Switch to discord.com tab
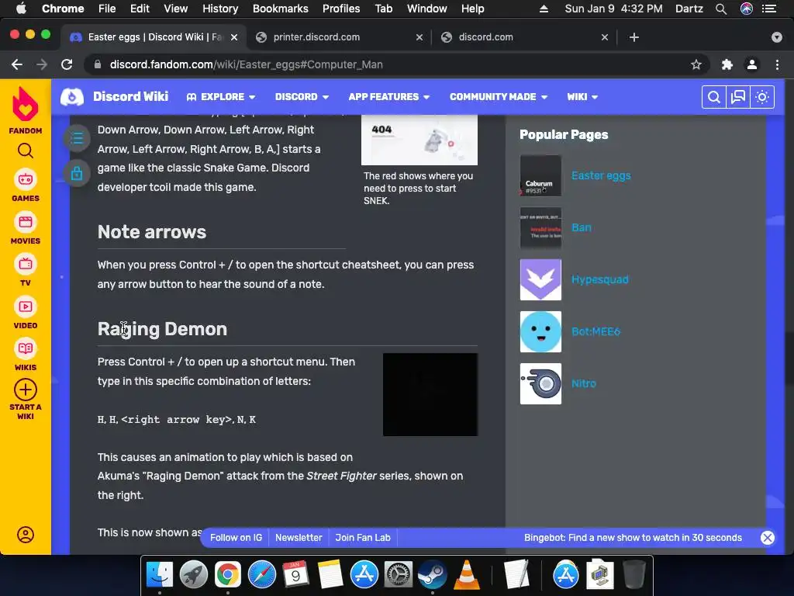This screenshot has height=596, width=794. (x=523, y=37)
